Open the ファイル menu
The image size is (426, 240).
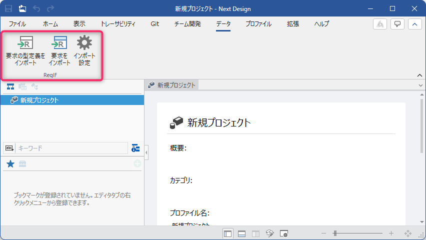pyautogui.click(x=17, y=24)
